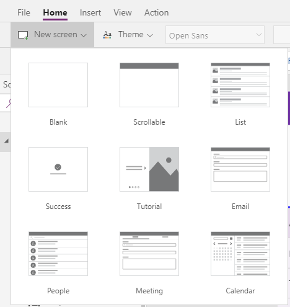Choose the Meeting screen thumbnail
Screen dimensions: 290x307
149,254
